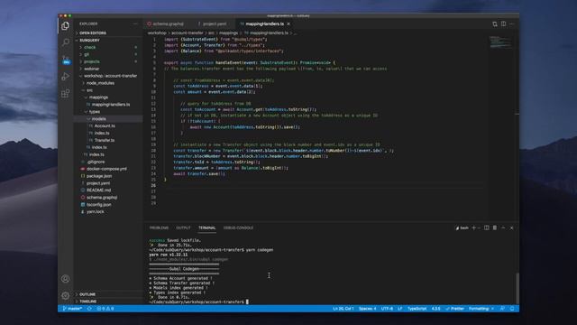The height and width of the screenshot is (325, 577).
Task: Open package.json in the explorer
Action: tap(99, 176)
